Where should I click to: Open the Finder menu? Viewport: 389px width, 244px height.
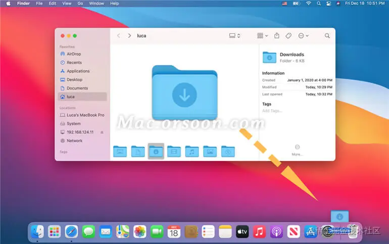[23, 4]
